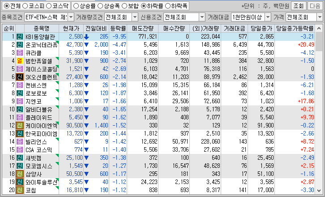Click the down triangle icon for 삼양사
325x197 pixels.
point(86,174)
